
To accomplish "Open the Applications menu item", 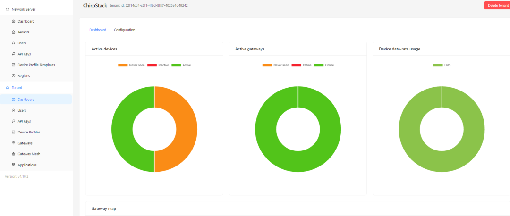I will point(36,165).
